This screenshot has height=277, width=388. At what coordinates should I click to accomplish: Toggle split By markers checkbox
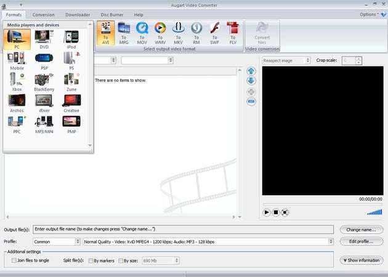[x=91, y=260]
